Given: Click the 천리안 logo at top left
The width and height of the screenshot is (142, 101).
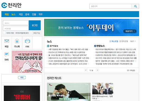Looking at the screenshot, I should click(x=11, y=5).
